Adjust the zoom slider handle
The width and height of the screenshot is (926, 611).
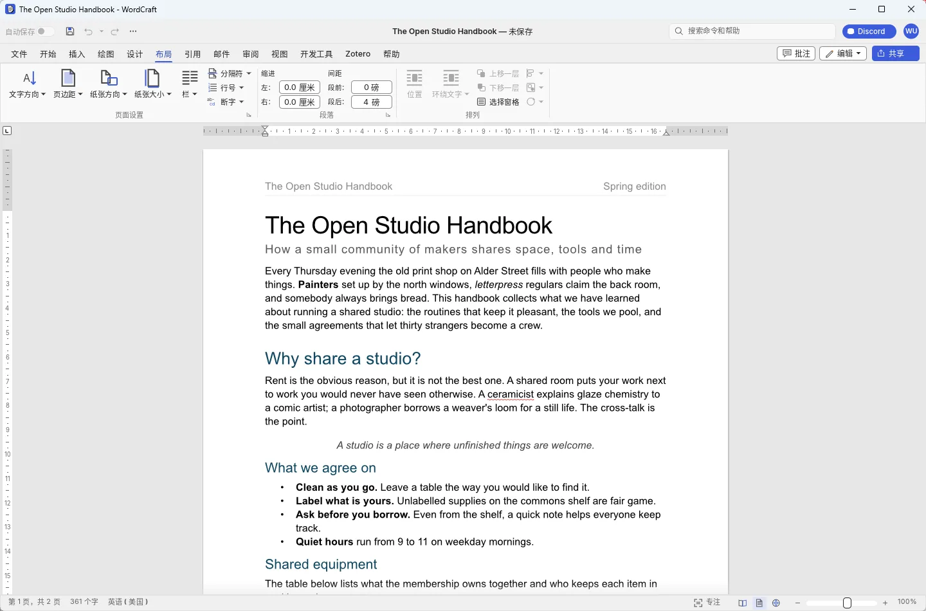click(x=848, y=603)
